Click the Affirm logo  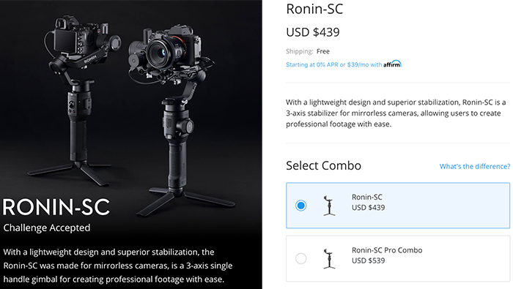[x=392, y=64]
